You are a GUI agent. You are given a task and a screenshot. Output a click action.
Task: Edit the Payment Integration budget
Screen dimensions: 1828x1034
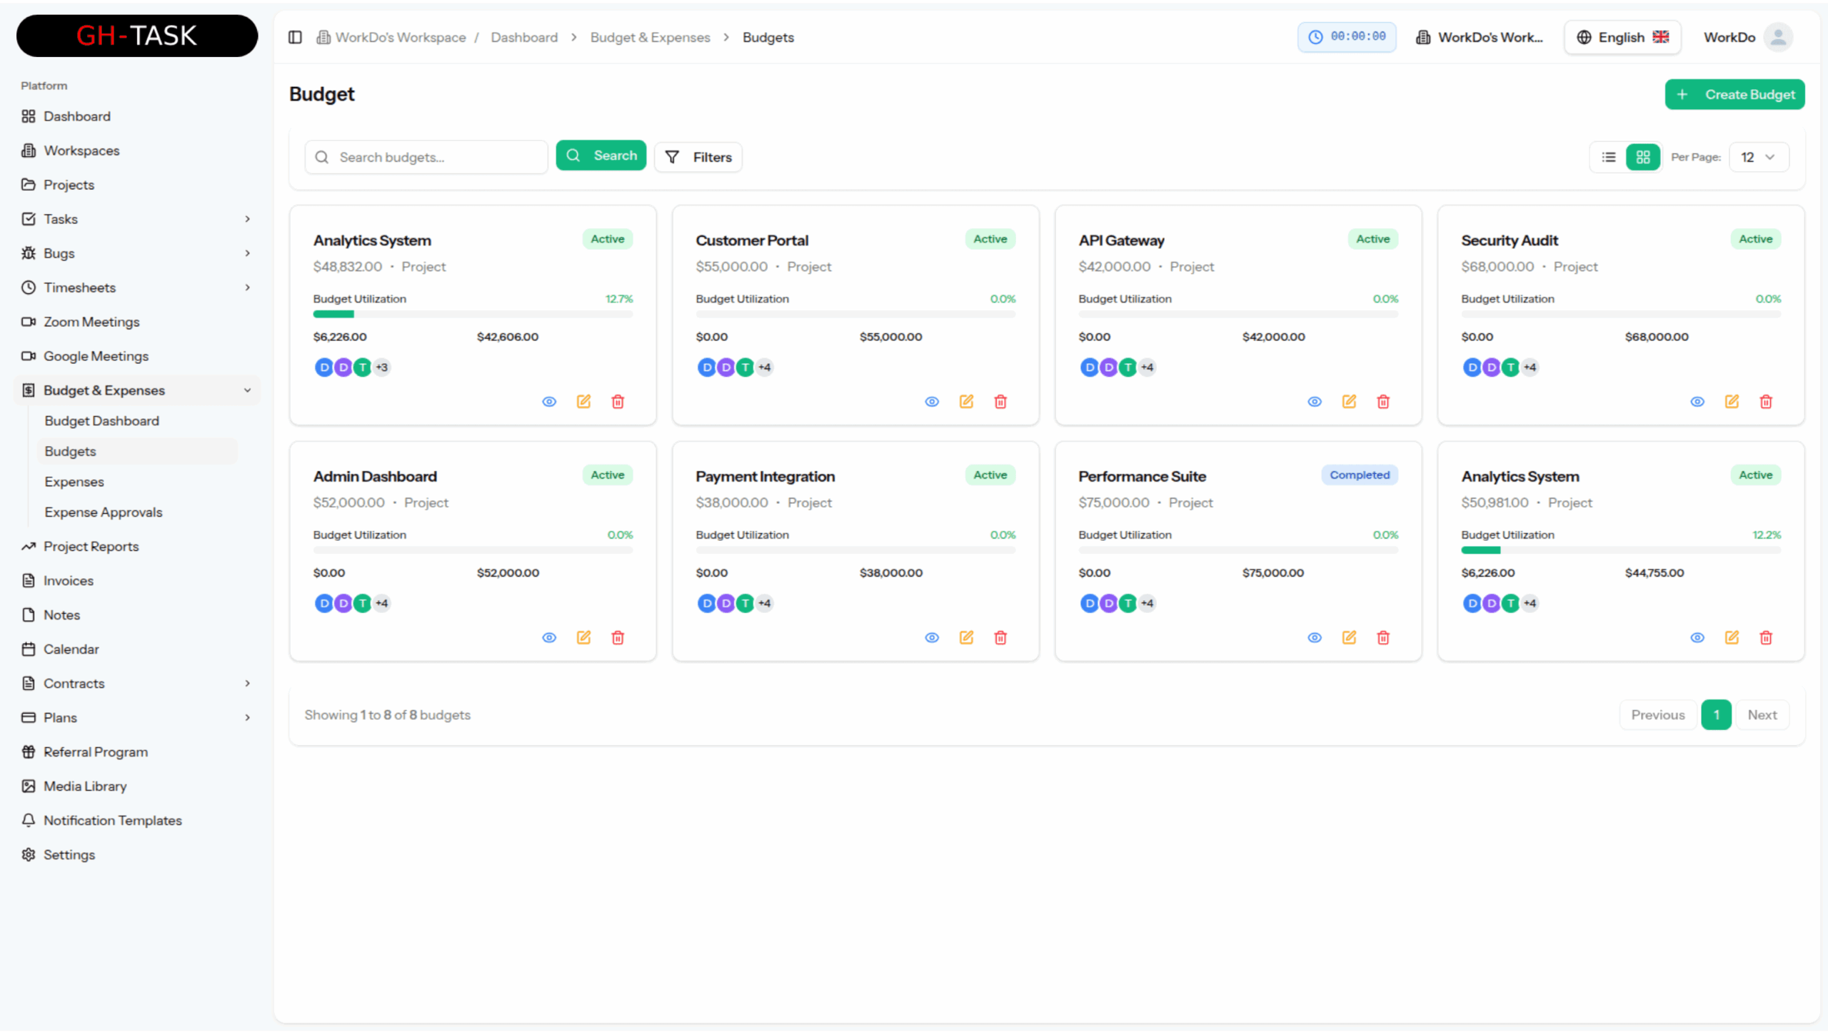click(966, 638)
